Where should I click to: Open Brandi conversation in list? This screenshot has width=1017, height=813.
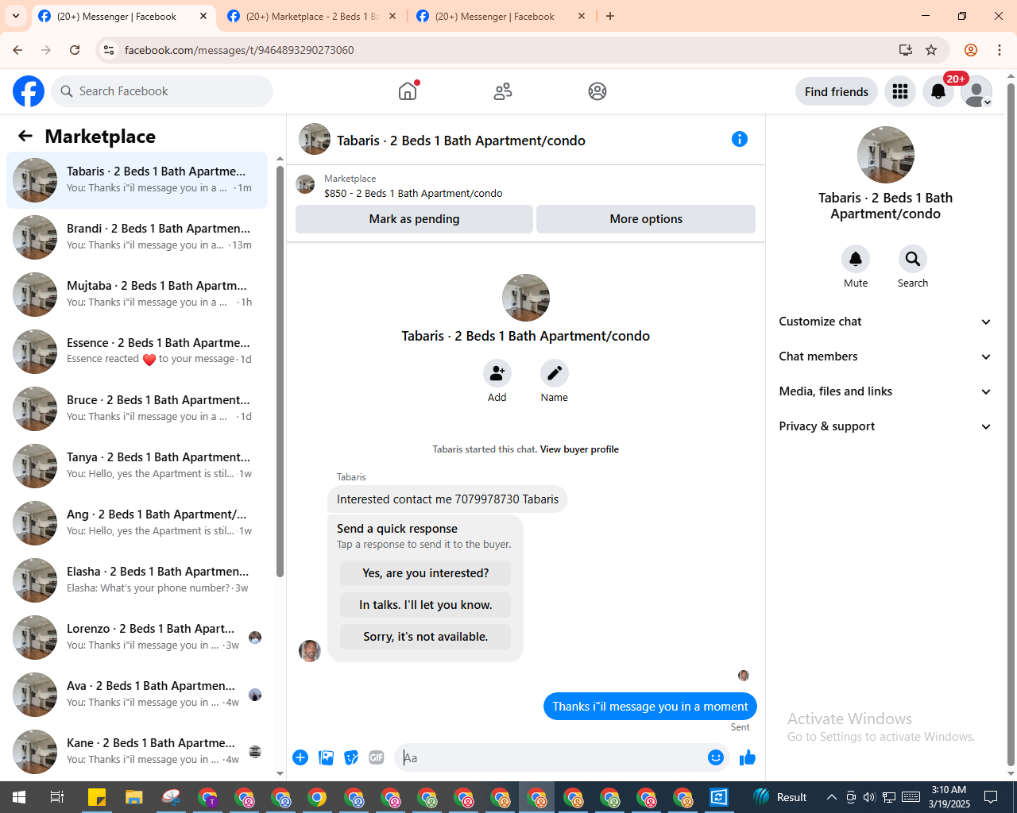click(x=137, y=237)
